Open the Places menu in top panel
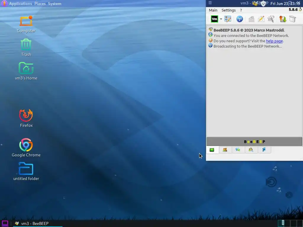303x227 pixels. (x=40, y=4)
